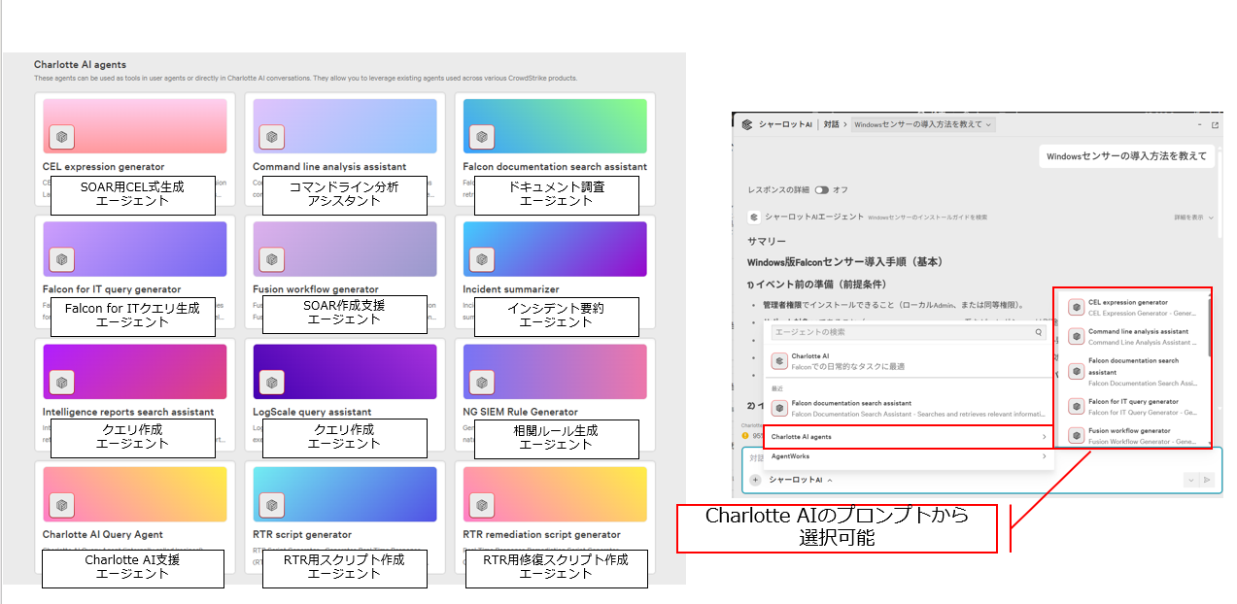The width and height of the screenshot is (1237, 604).
Task: Click the send arrow icon in the prompt box
Action: click(1207, 480)
